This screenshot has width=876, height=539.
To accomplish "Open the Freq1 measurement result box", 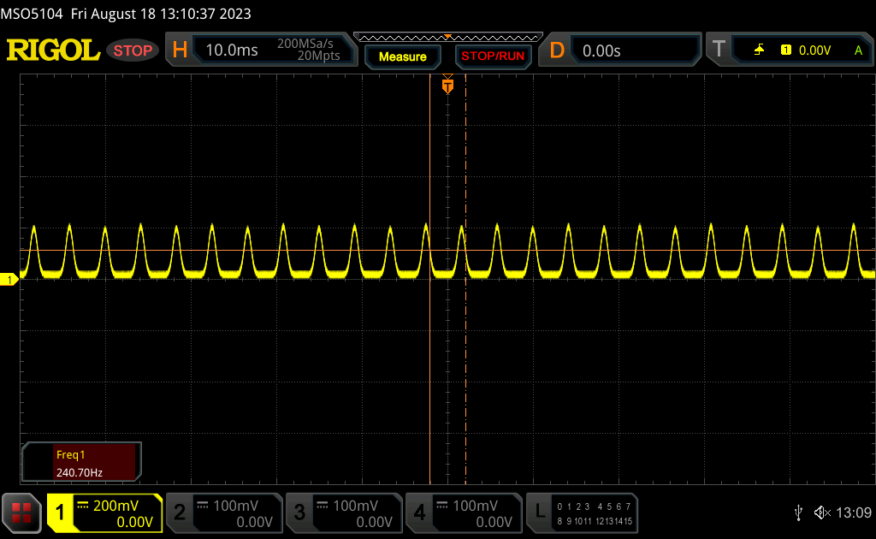I will pos(81,463).
